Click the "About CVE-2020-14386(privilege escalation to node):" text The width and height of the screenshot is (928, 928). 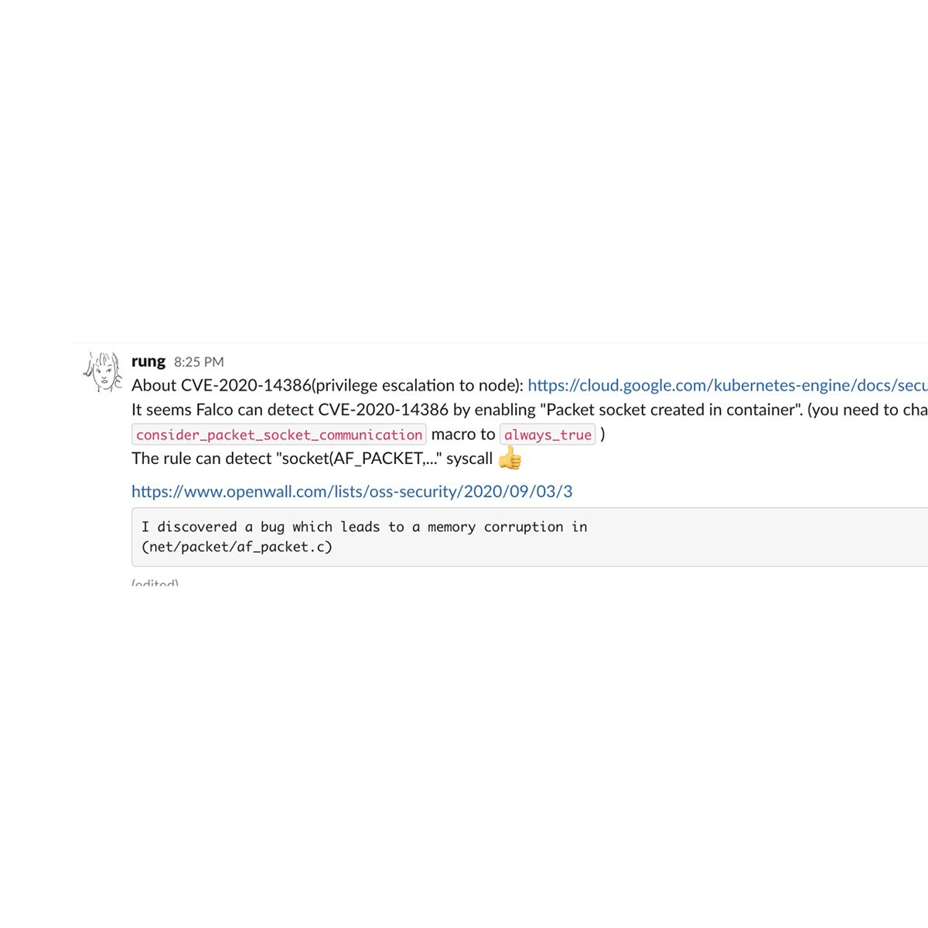[x=327, y=385]
